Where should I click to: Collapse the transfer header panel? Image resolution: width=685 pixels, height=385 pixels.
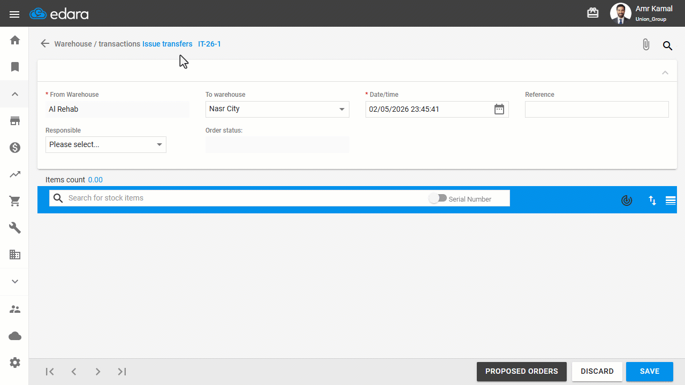[x=665, y=72]
